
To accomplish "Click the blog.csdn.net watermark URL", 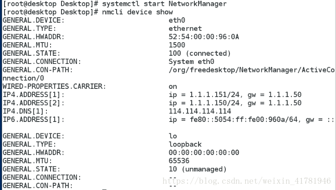I will 247,181.
